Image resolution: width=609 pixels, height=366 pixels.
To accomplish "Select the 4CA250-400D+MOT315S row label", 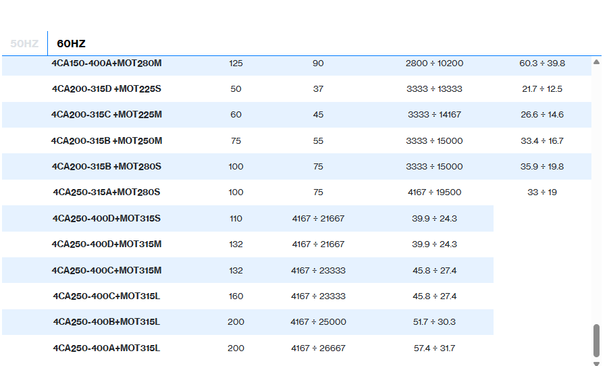I will tap(107, 219).
